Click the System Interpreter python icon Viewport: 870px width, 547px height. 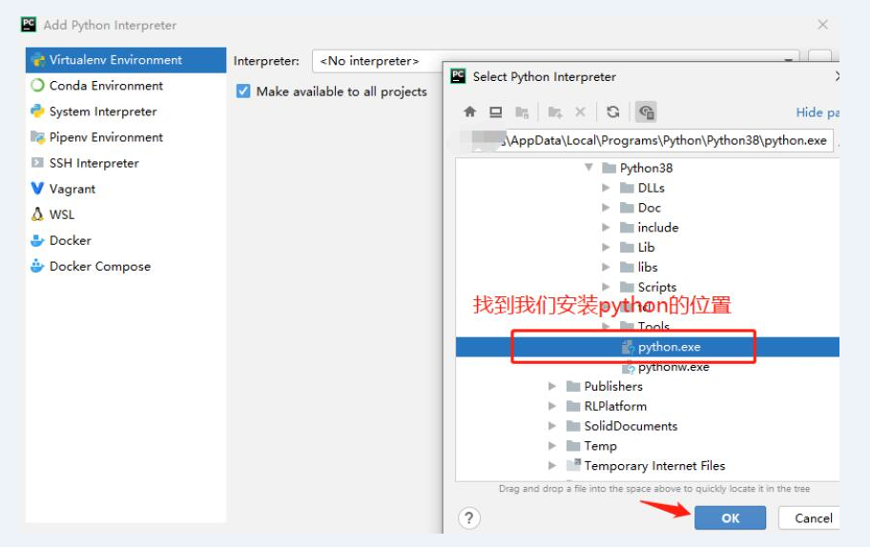pos(37,111)
